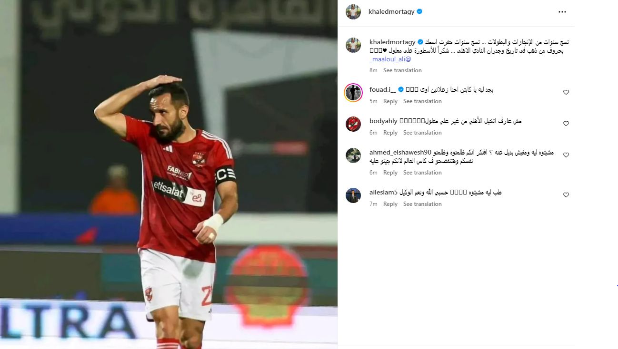Open caption author avatar beside caption
The height and width of the screenshot is (349, 618).
coord(353,45)
